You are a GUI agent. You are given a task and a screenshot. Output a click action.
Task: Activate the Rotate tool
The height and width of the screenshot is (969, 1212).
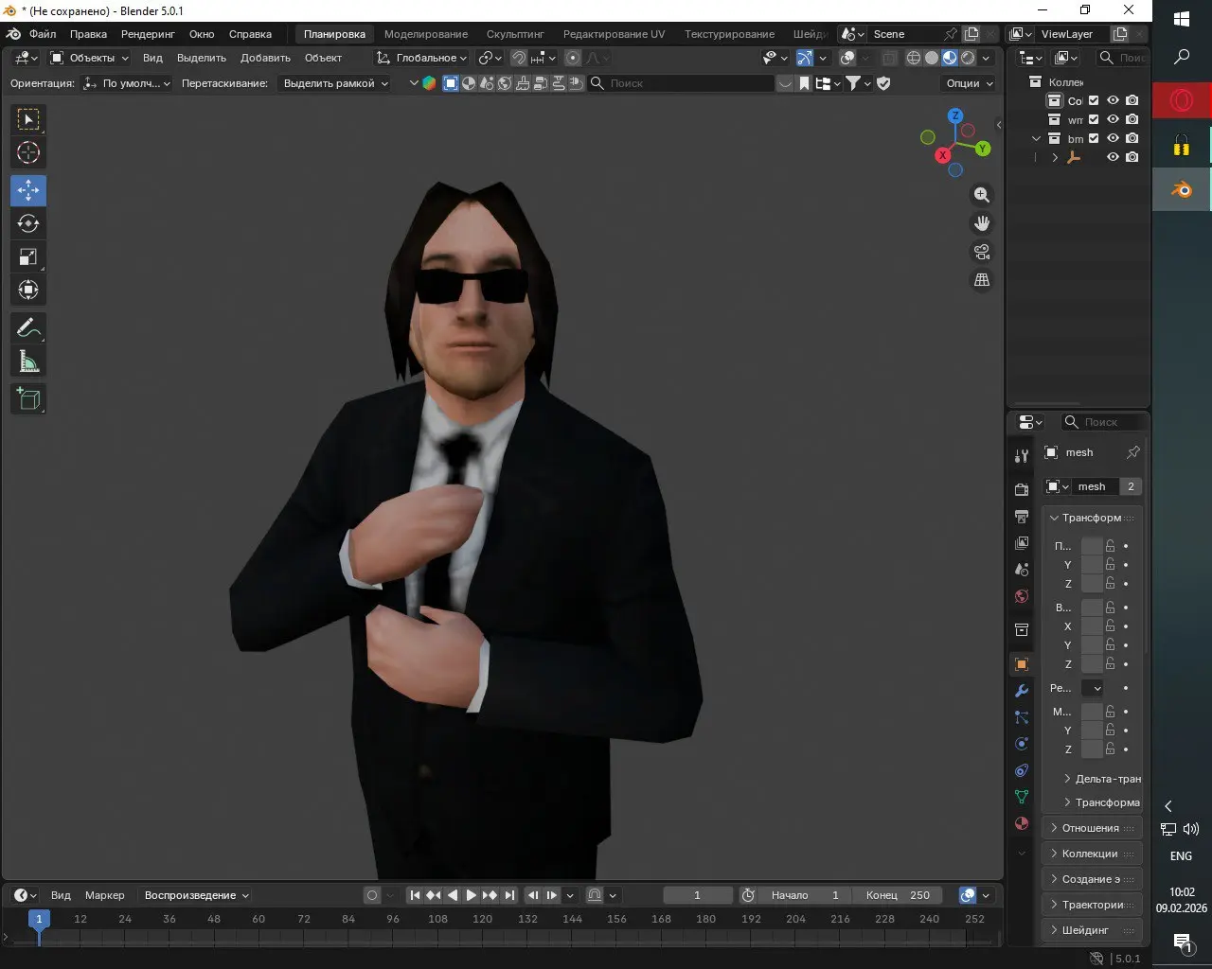[28, 223]
